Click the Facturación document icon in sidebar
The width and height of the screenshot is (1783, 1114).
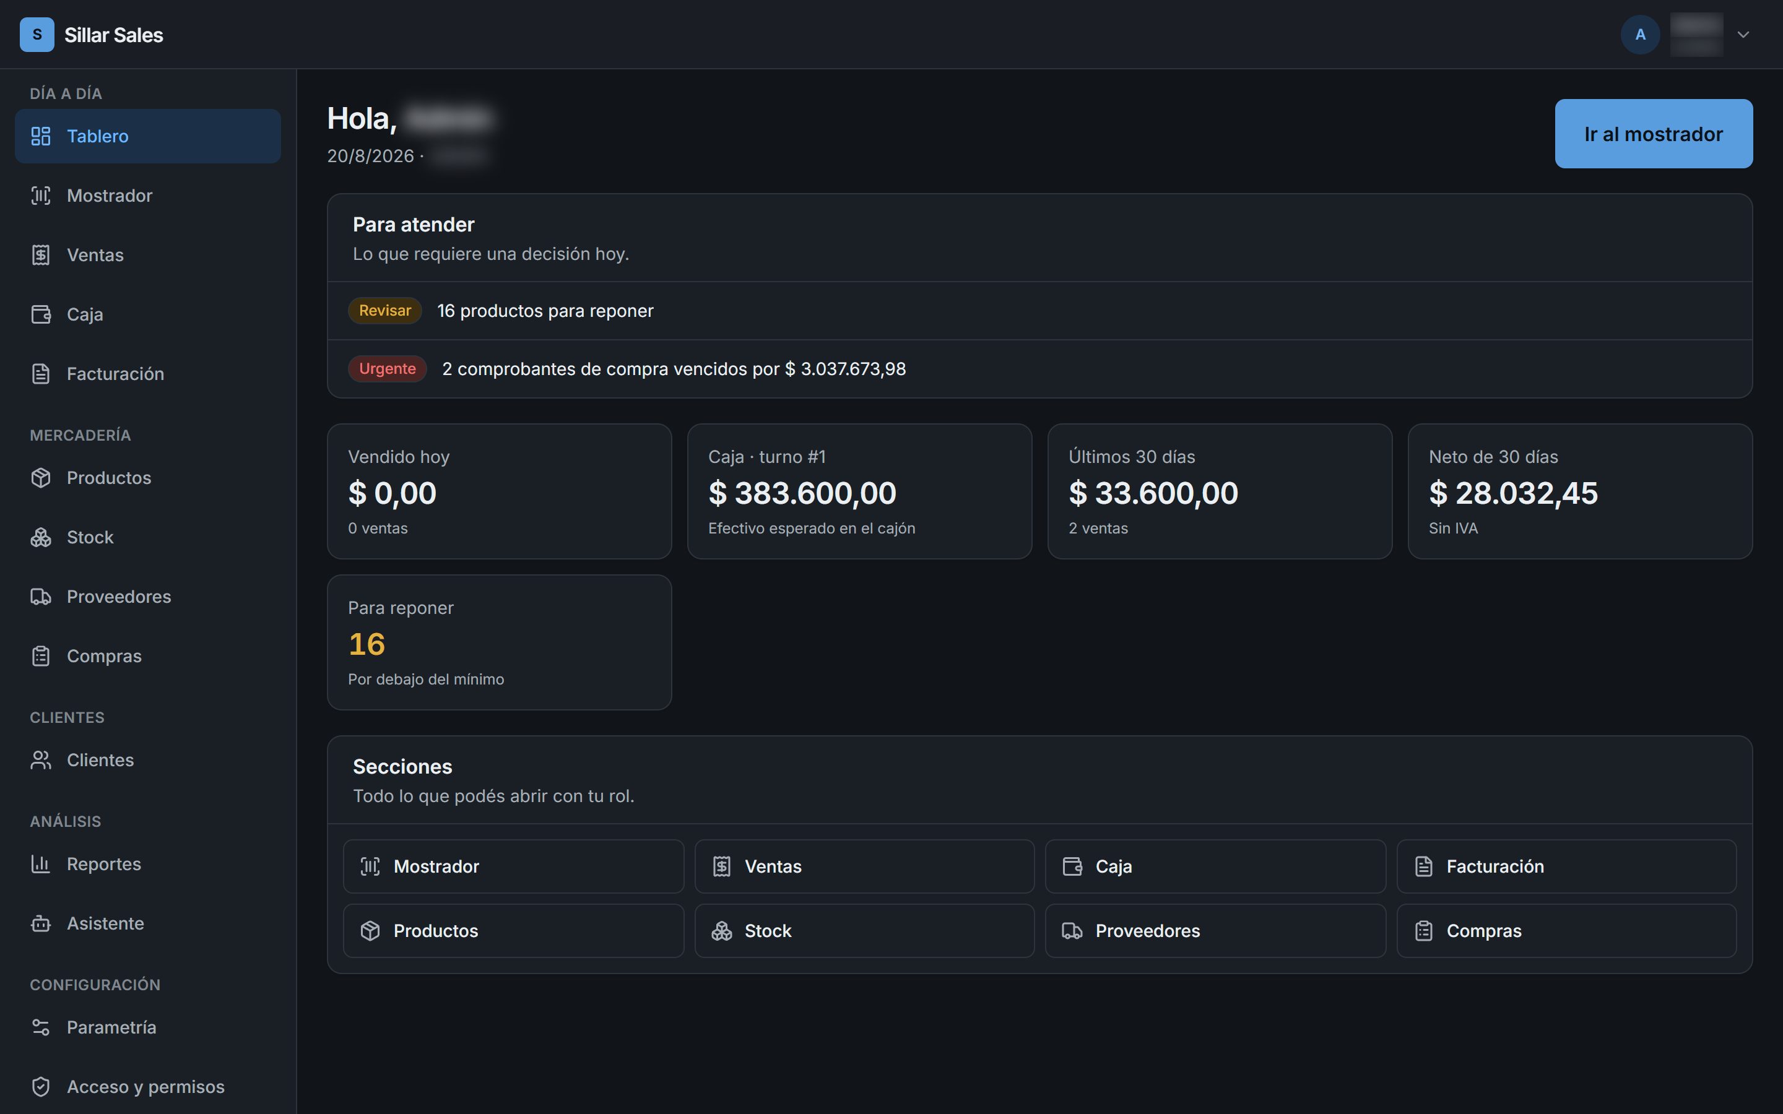click(x=40, y=374)
